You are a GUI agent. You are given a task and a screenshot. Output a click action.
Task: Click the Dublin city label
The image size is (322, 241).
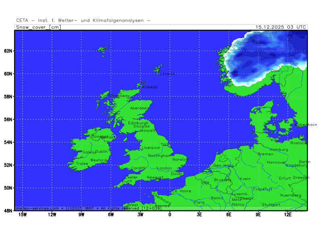coord(101,152)
